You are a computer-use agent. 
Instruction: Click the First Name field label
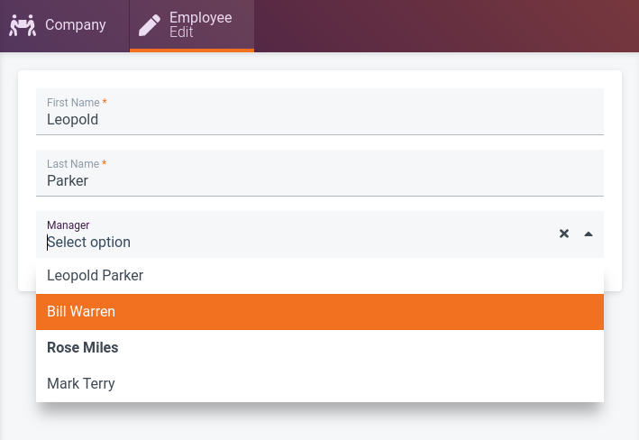(73, 103)
